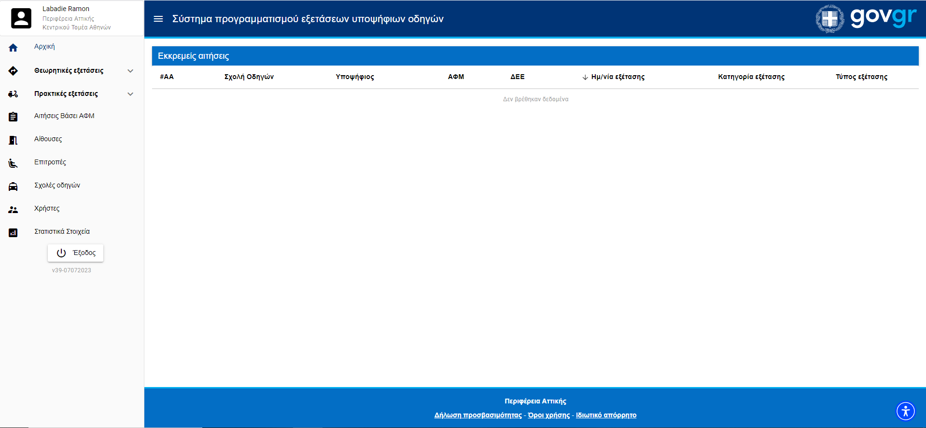Click the user avatar icon for Labadie Ramon
The height and width of the screenshot is (428, 926).
(21, 18)
